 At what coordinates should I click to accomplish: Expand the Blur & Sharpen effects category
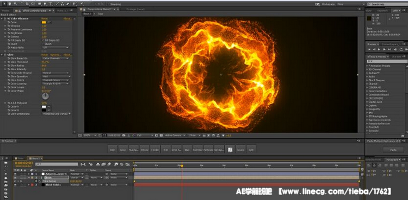pyautogui.click(x=367, y=80)
